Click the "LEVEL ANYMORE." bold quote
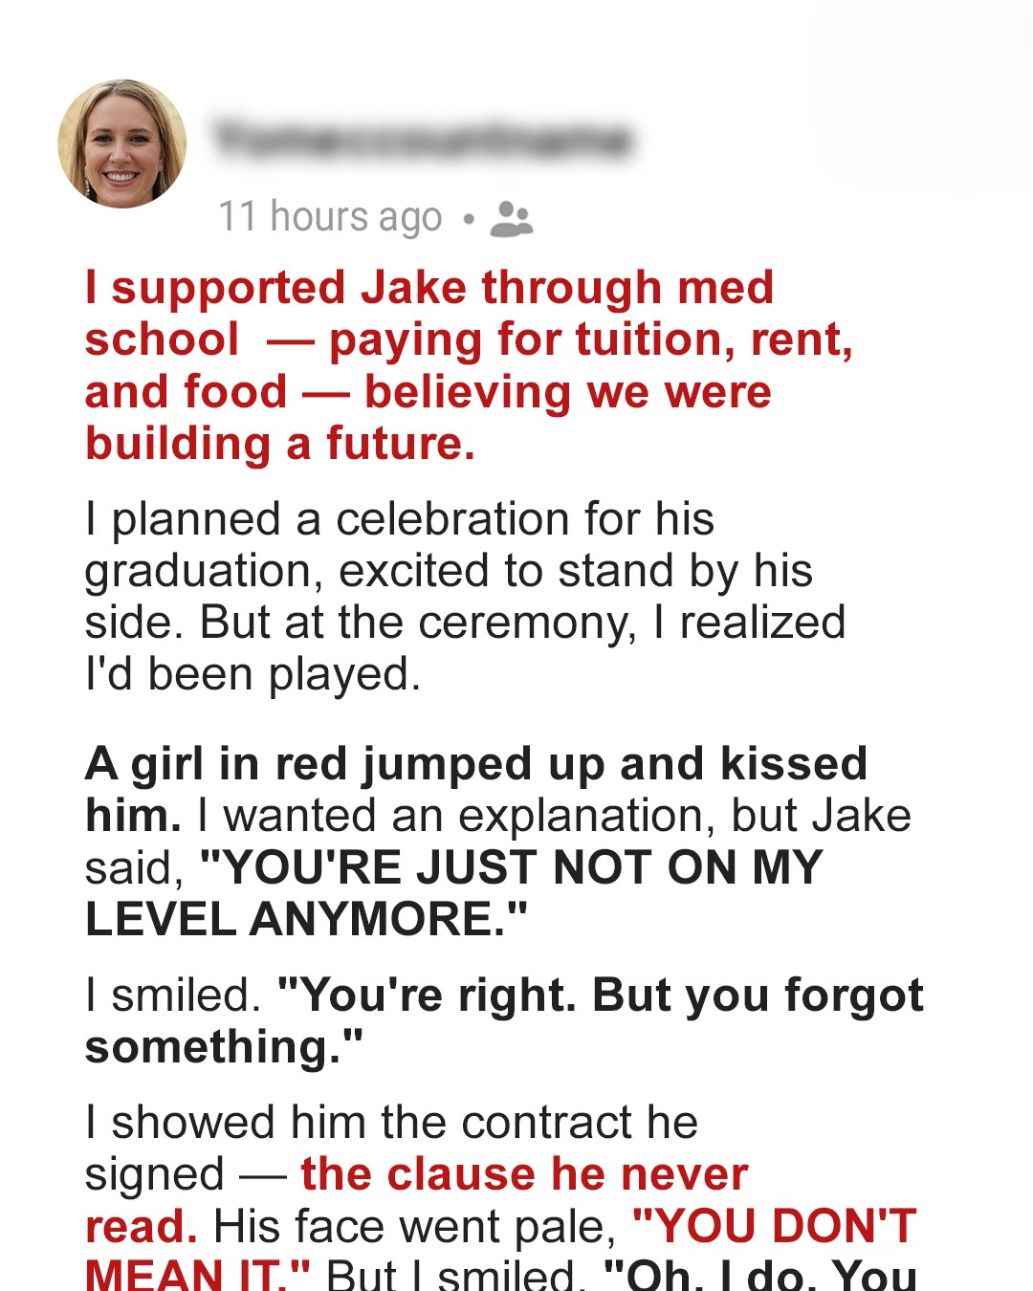 coord(306,919)
